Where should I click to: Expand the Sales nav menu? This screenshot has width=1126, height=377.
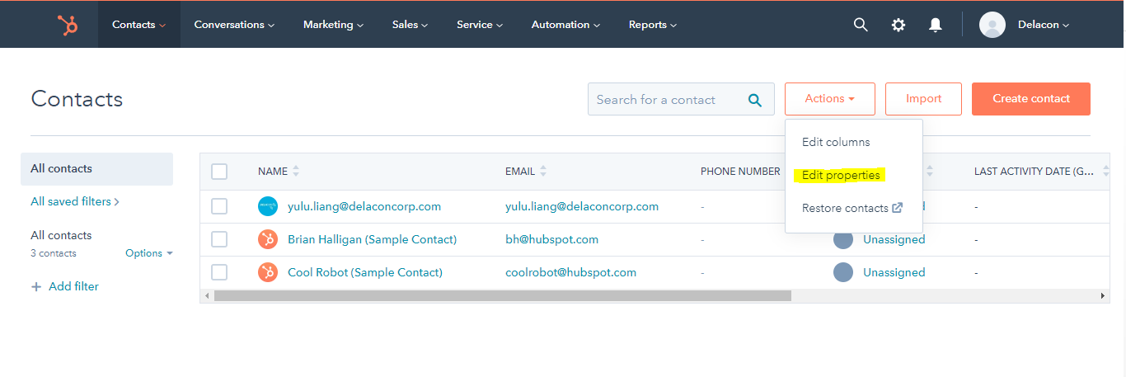[x=410, y=25]
